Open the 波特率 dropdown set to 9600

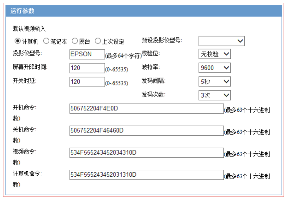[x=215, y=68]
